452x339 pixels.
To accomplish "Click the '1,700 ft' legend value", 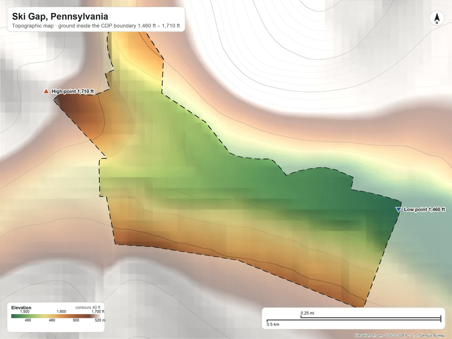I will tap(98, 312).
